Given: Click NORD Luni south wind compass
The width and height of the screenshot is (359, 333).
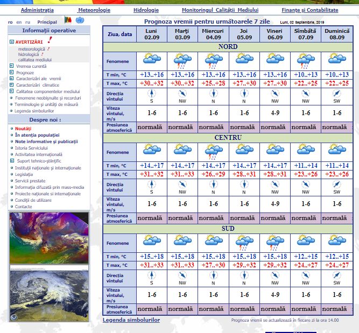Looking at the screenshot, I should tap(152, 94).
